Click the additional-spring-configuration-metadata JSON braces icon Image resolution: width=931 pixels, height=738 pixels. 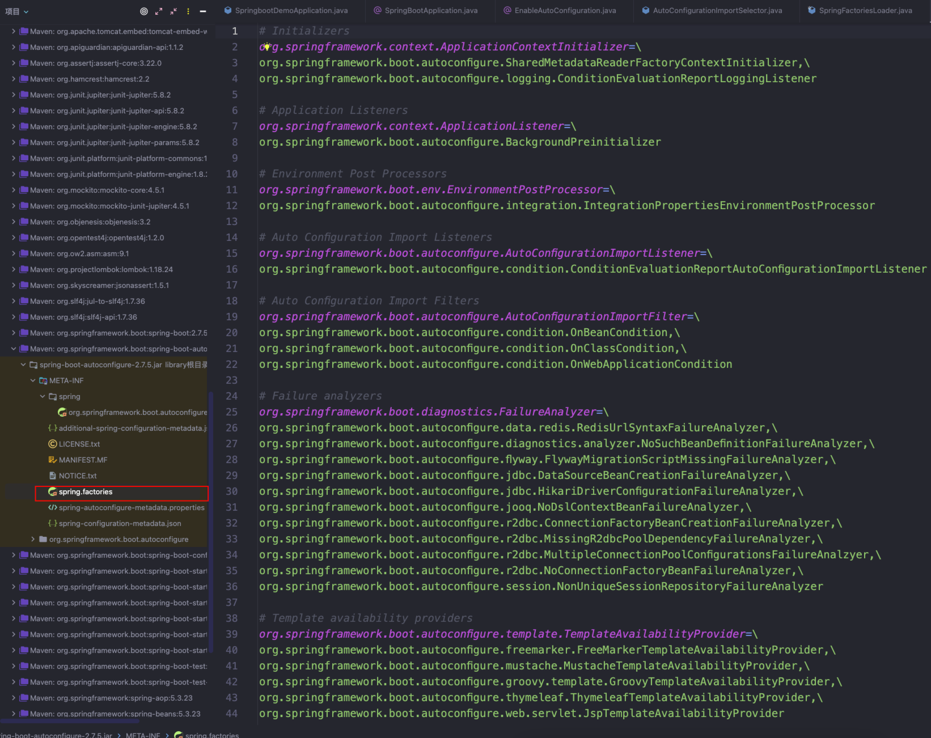(x=53, y=429)
